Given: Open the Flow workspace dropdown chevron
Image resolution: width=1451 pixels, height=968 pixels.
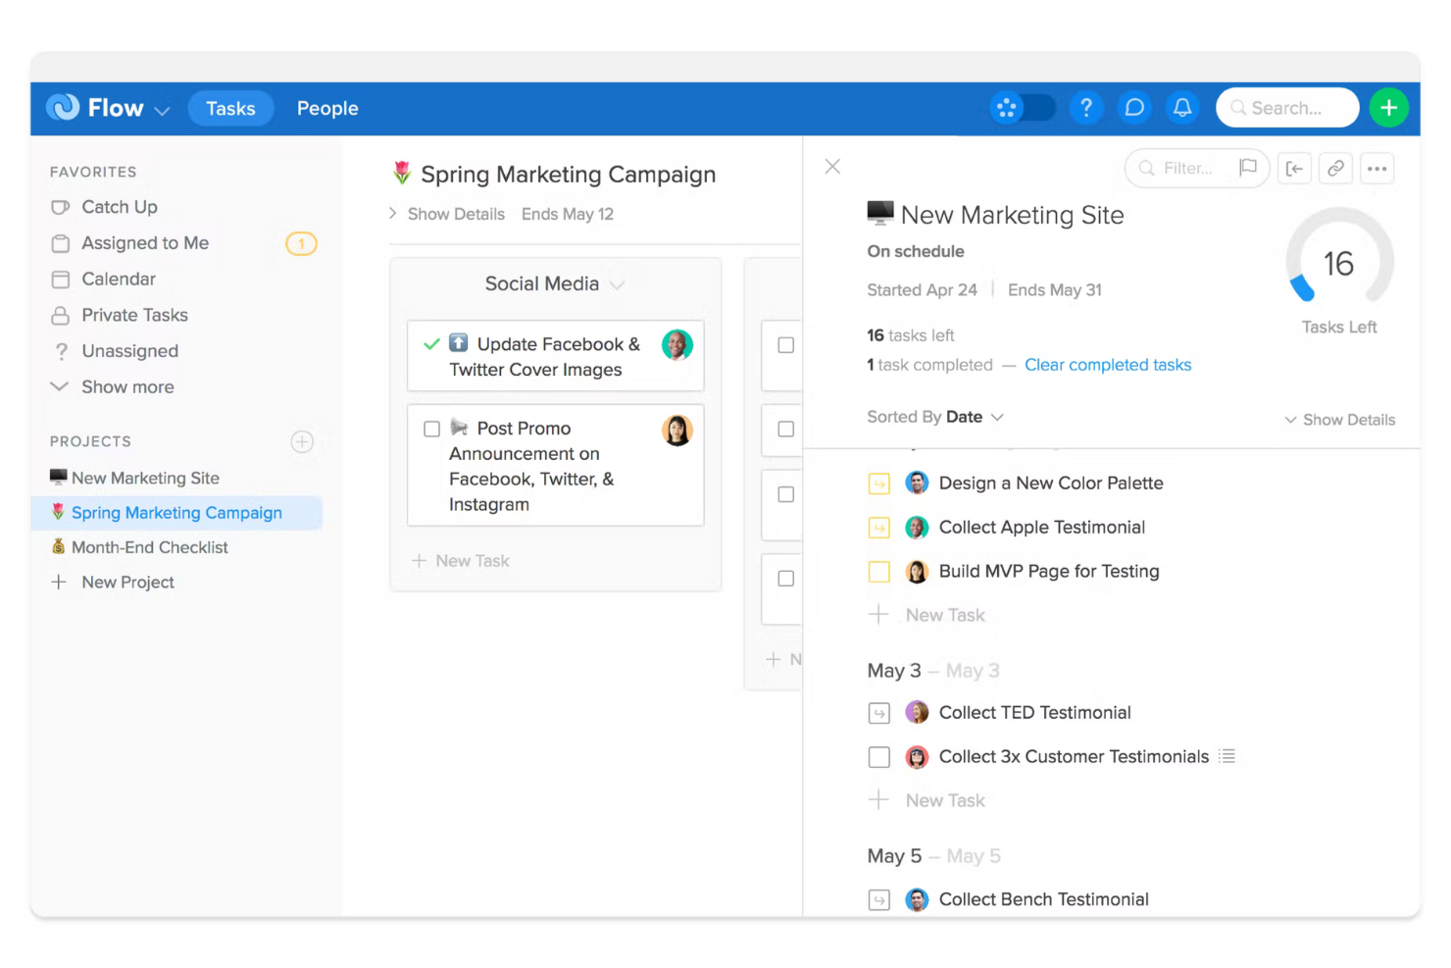Looking at the screenshot, I should coord(163,111).
